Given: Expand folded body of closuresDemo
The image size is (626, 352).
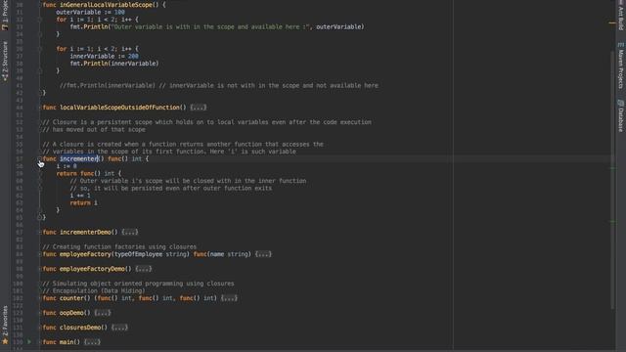Looking at the screenshot, I should (x=119, y=328).
